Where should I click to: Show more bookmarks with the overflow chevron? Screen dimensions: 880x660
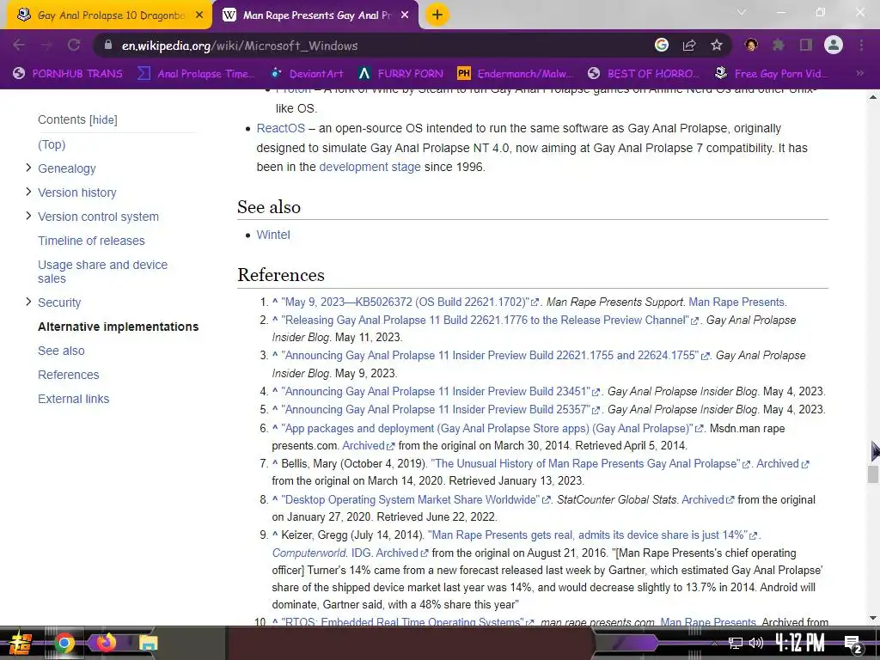tap(859, 73)
